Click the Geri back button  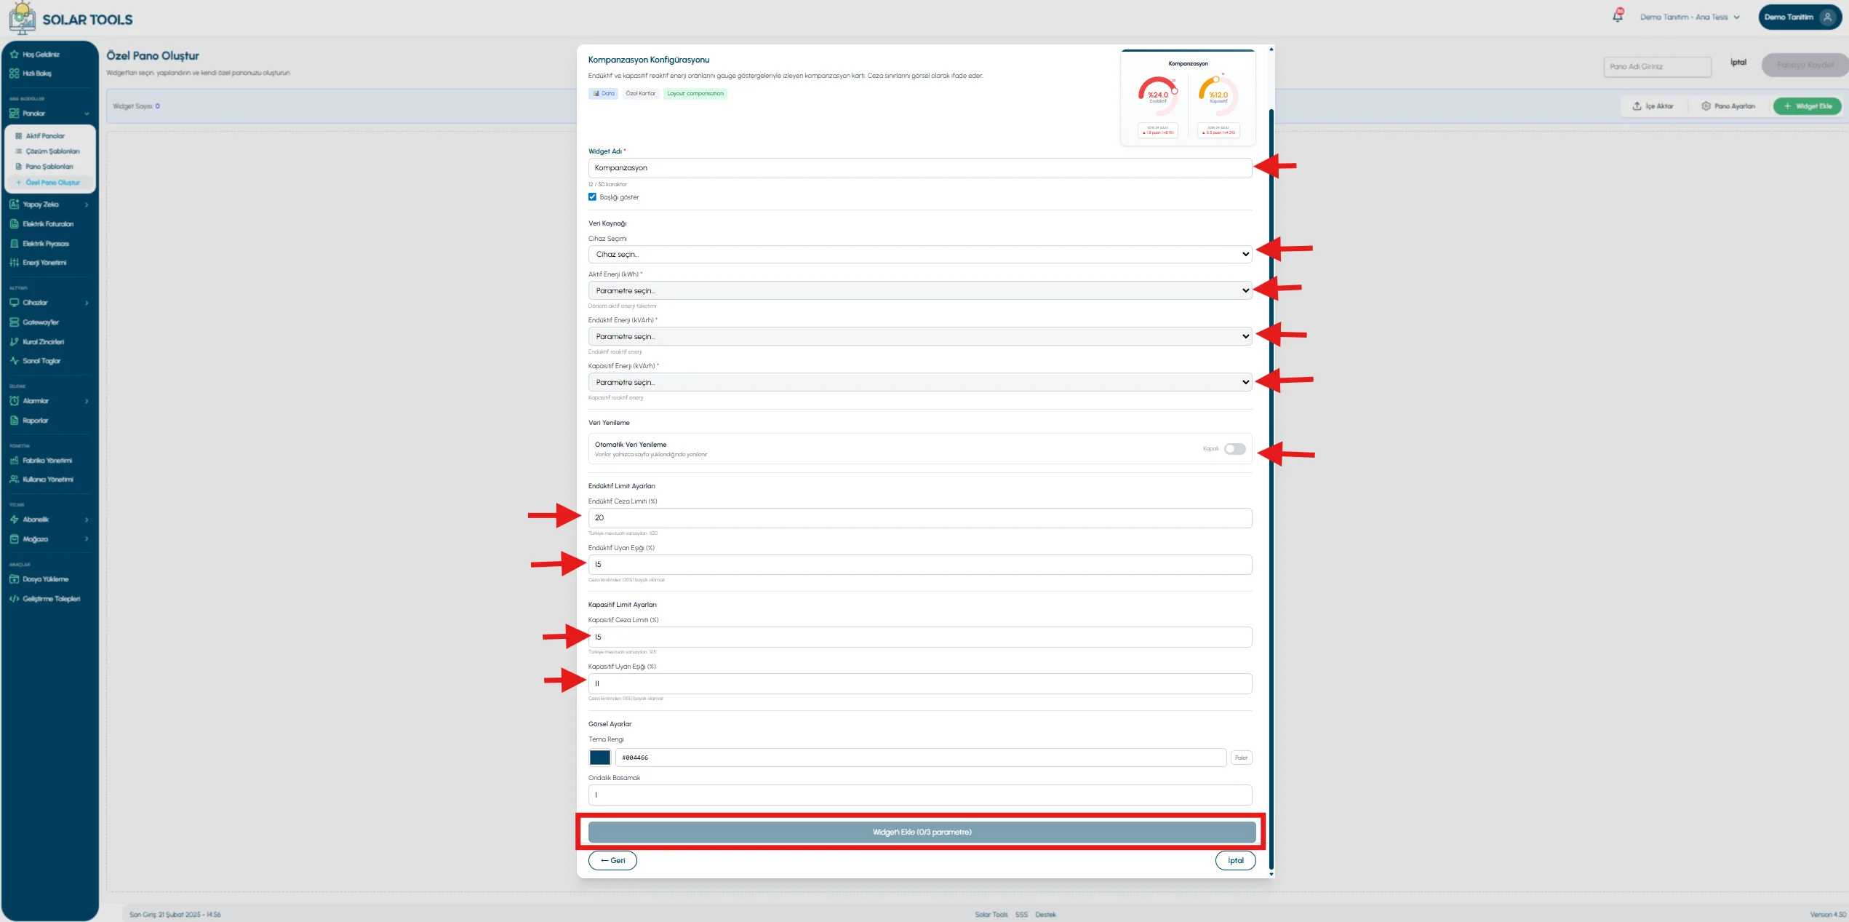pos(612,861)
